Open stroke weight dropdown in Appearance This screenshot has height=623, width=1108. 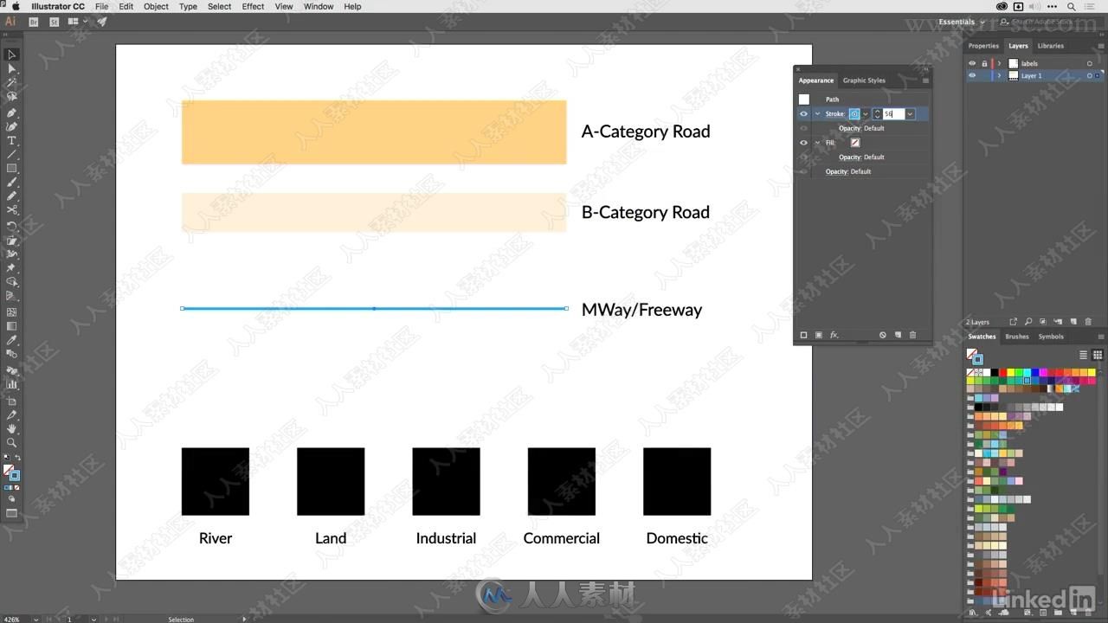[910, 114]
